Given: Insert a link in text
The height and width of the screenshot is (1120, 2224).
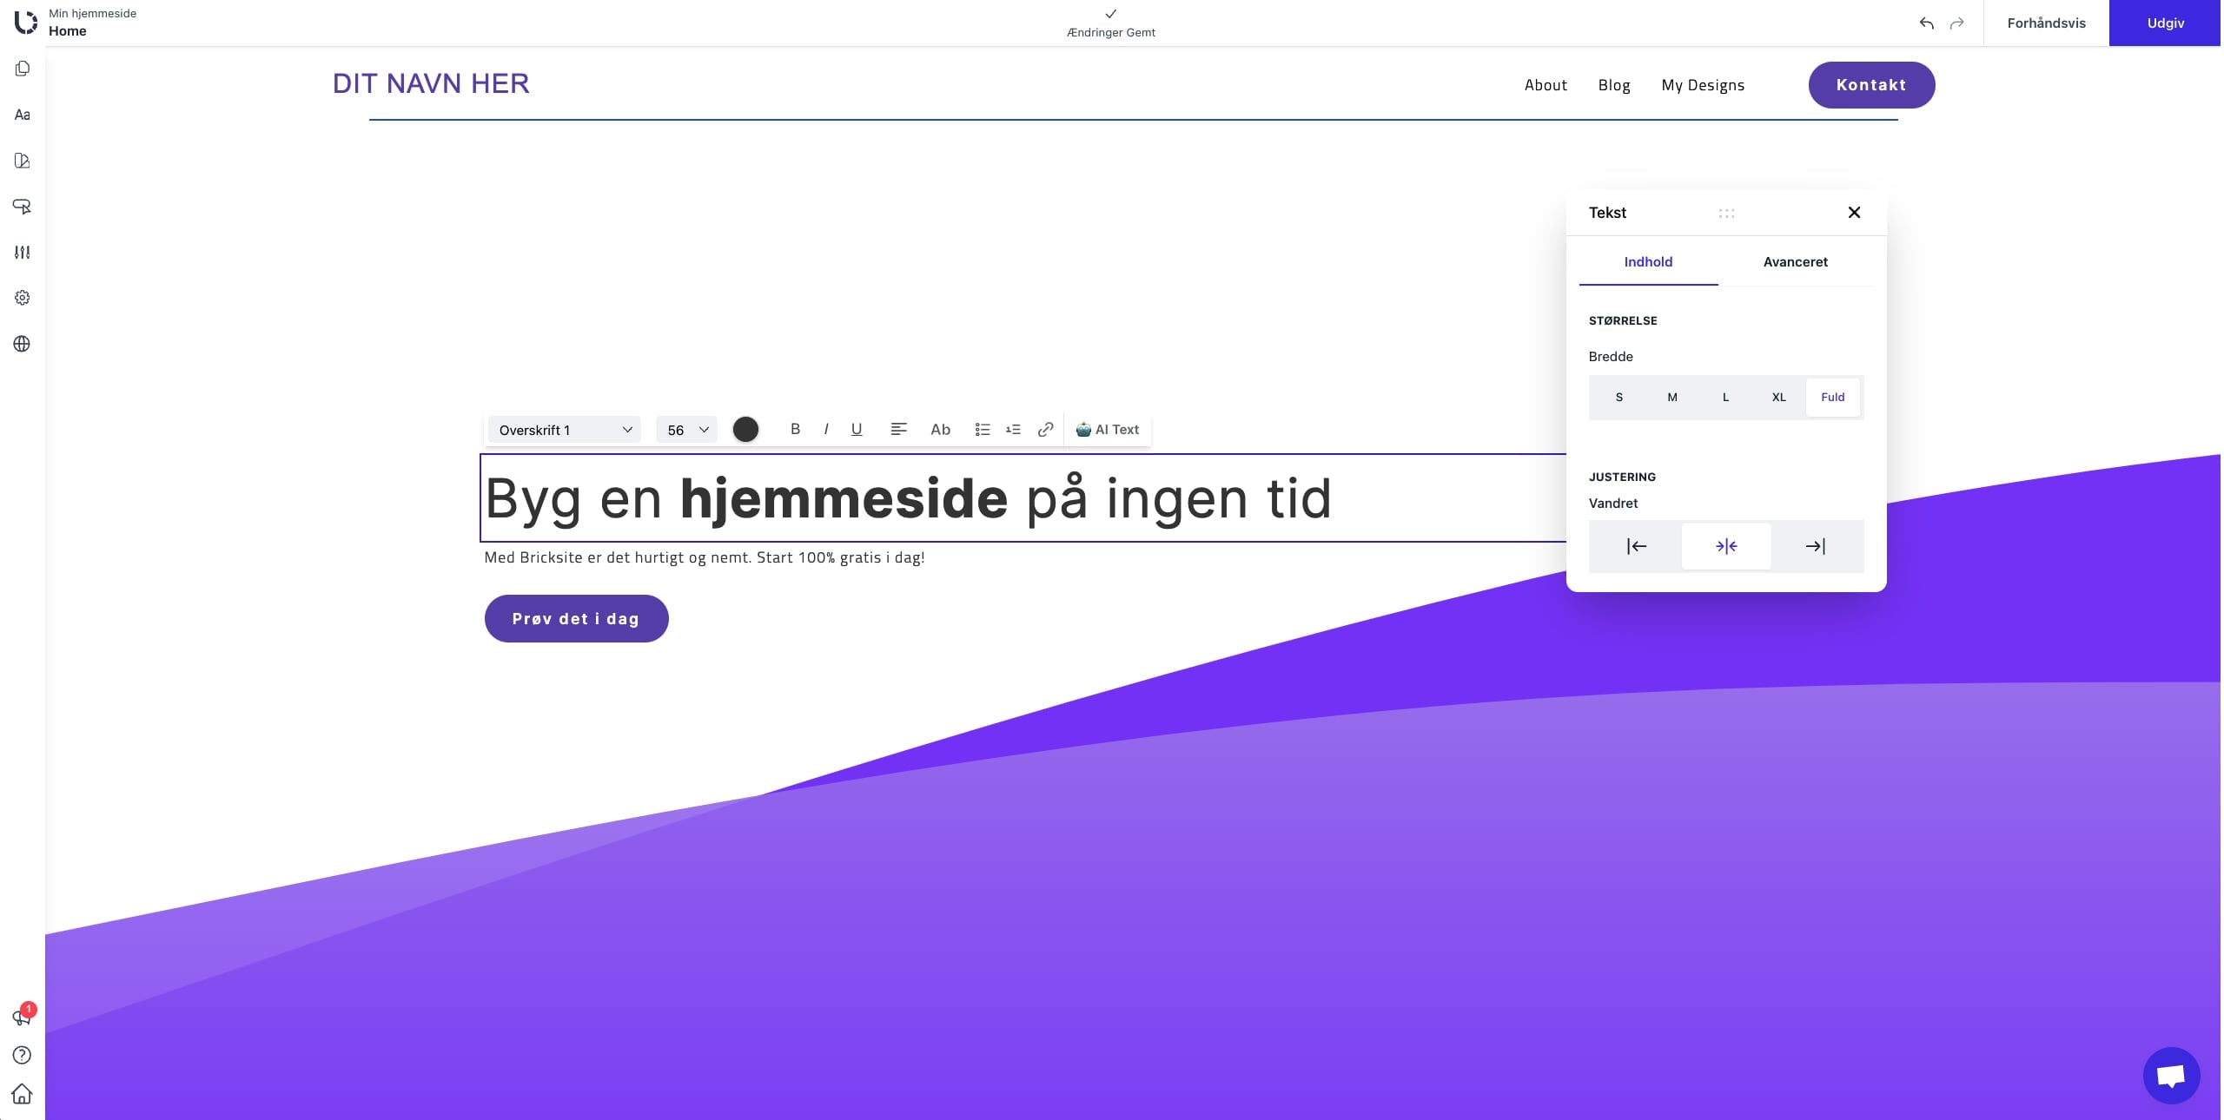Looking at the screenshot, I should (1046, 429).
